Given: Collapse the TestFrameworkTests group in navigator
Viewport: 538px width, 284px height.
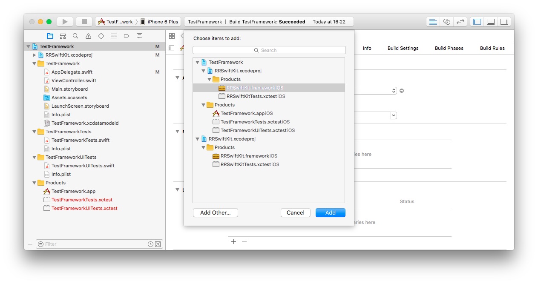Looking at the screenshot, I should click(35, 132).
